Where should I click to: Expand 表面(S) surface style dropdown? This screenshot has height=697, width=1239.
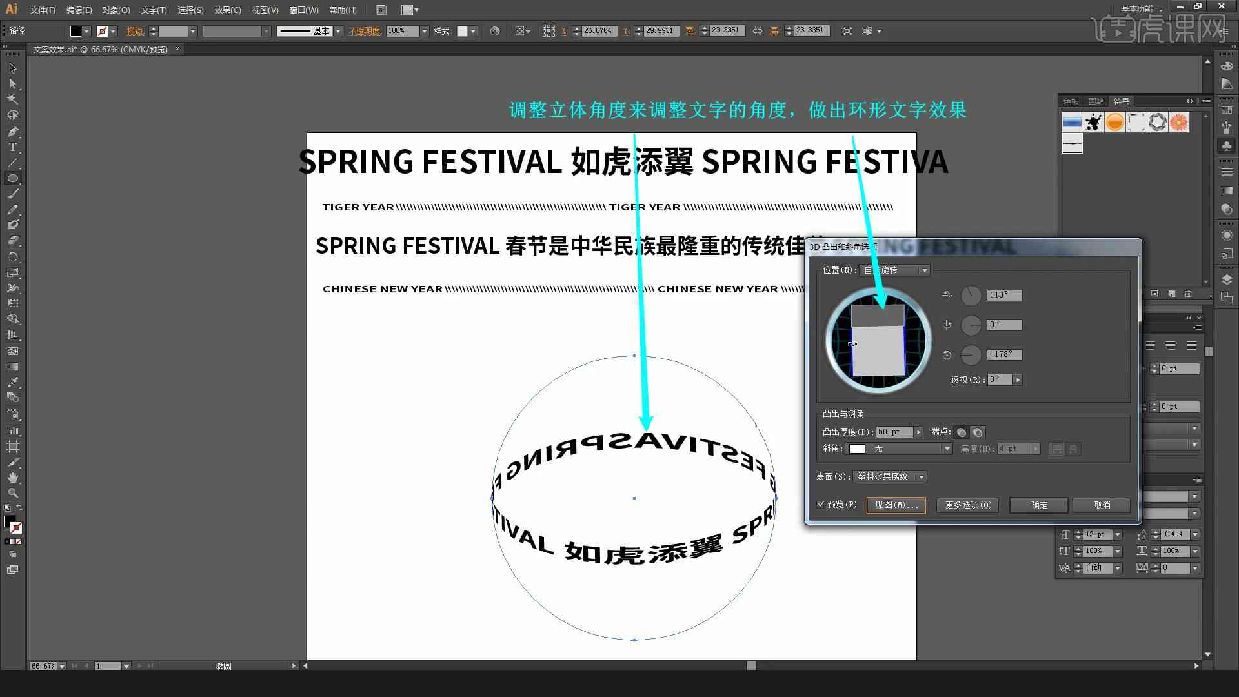click(x=921, y=476)
